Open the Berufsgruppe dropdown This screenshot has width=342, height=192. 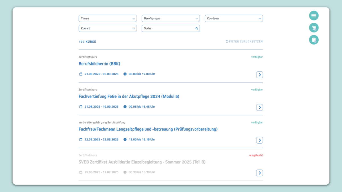[170, 18]
